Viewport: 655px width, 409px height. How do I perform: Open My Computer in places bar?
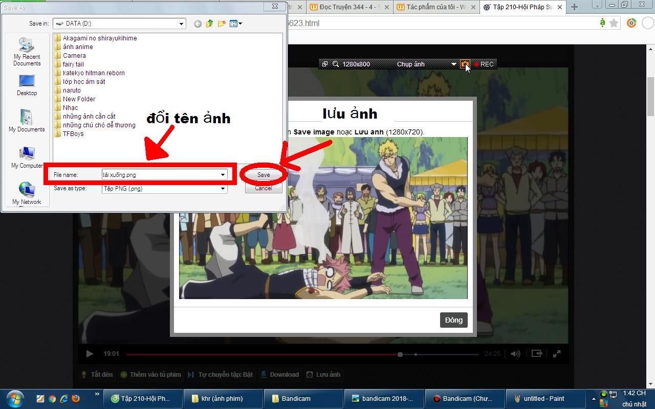pyautogui.click(x=27, y=157)
